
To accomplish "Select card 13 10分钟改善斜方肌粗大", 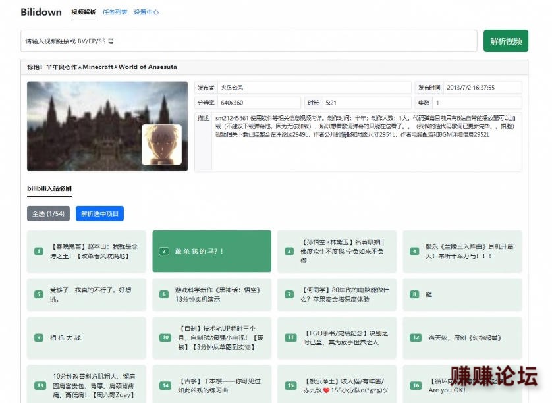I will coord(86,385).
